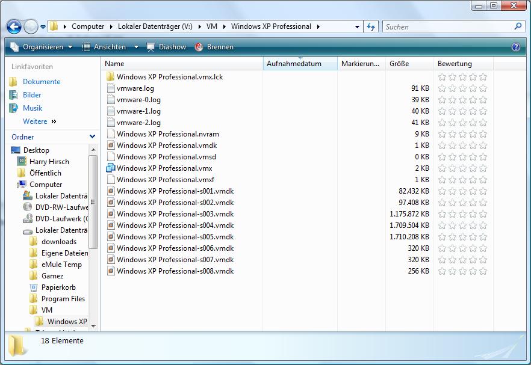Screen dimensions: 531x365
Task: Click the search magnifier icon
Action: [518, 26]
